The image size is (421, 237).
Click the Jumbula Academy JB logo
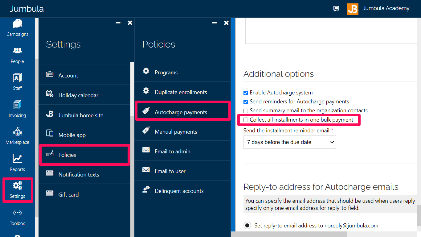coord(353,9)
